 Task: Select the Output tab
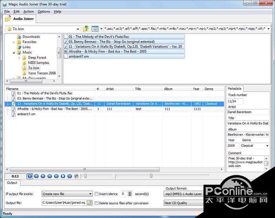click(x=12, y=183)
